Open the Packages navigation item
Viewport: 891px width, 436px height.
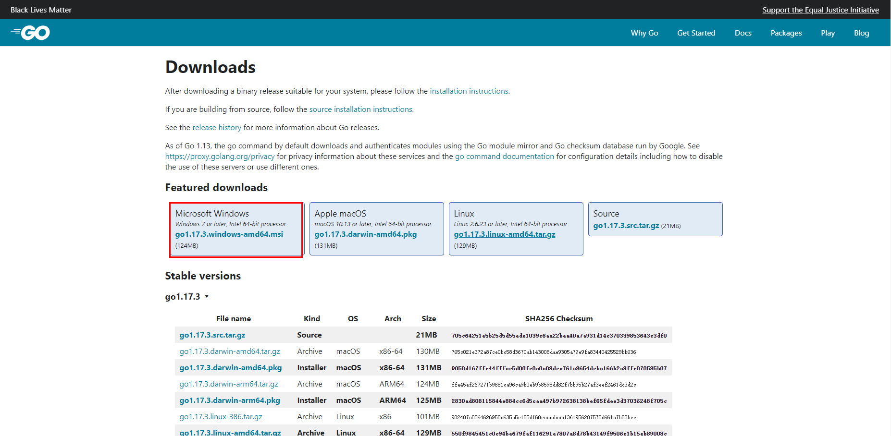click(786, 33)
